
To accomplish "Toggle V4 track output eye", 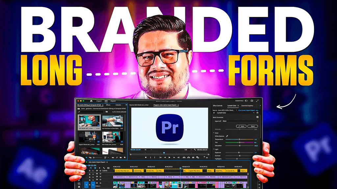I will (x=100, y=174).
